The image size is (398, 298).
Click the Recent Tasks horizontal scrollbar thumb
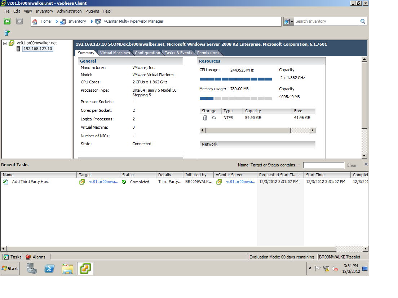pos(171,249)
